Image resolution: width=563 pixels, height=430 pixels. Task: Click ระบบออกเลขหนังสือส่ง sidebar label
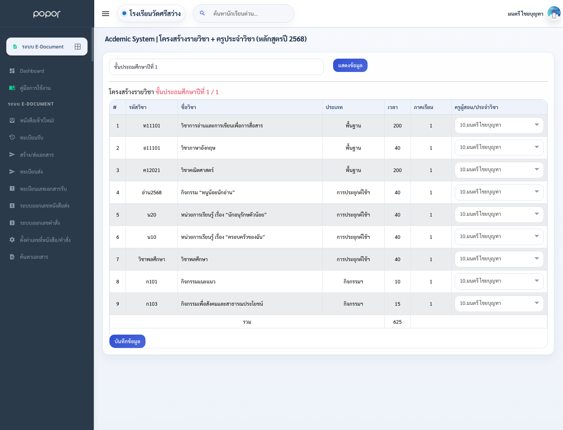point(45,206)
